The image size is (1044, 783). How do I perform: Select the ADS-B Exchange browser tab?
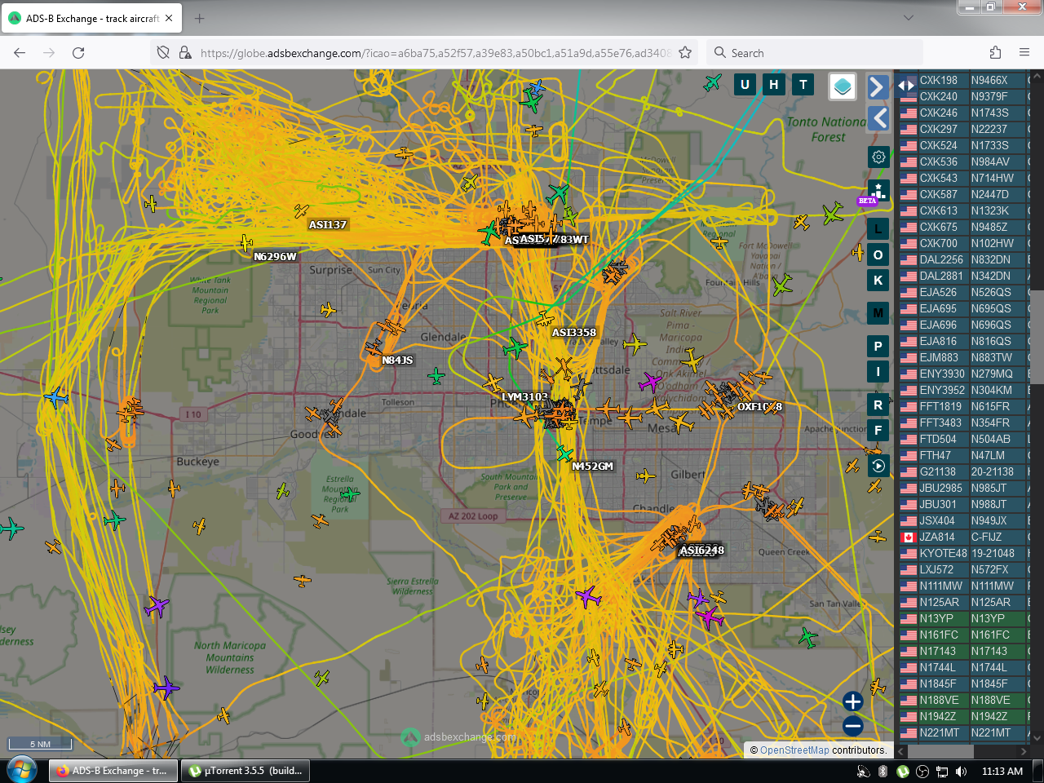(x=91, y=18)
